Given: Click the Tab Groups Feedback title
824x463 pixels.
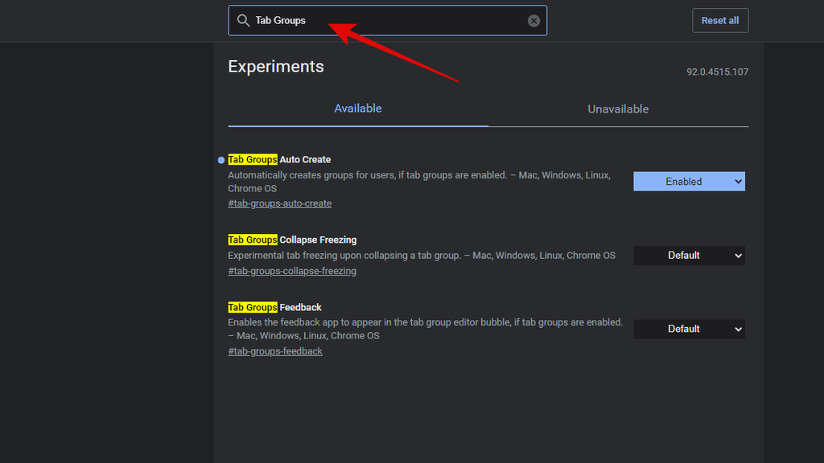Looking at the screenshot, I should 274,308.
